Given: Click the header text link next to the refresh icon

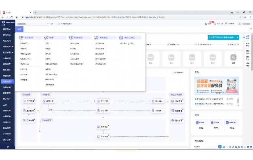Looking at the screenshot, I should (x=65, y=24).
